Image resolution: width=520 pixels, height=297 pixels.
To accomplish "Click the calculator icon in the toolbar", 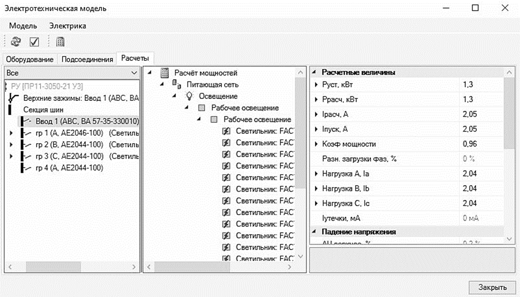I will tap(60, 42).
